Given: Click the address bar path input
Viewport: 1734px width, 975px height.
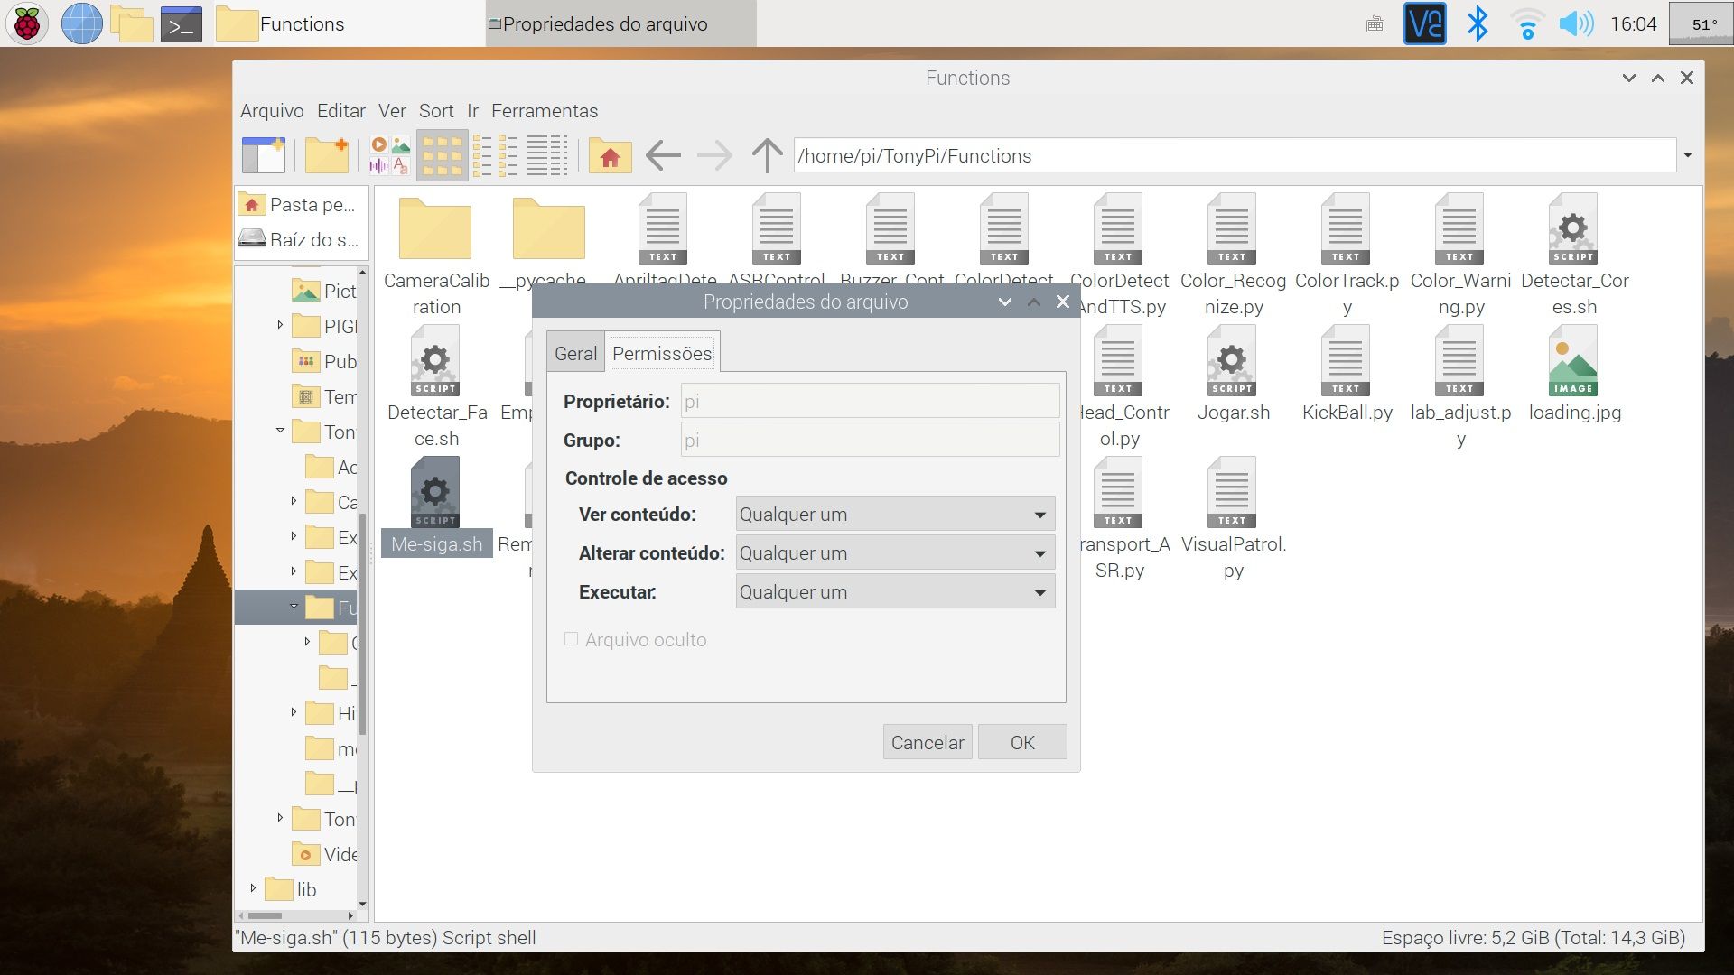Looking at the screenshot, I should (x=1236, y=156).
